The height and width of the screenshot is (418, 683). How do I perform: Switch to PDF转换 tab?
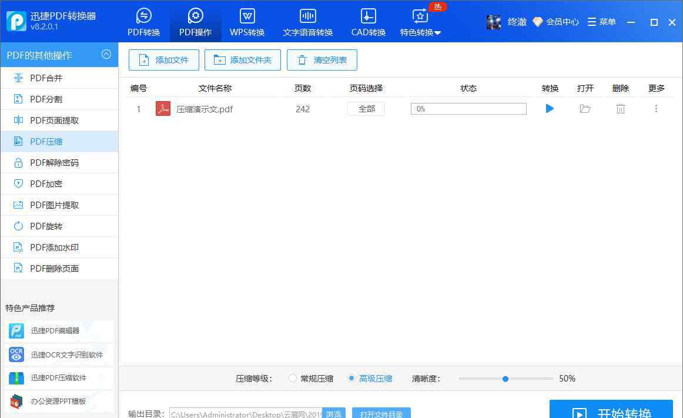click(x=143, y=22)
